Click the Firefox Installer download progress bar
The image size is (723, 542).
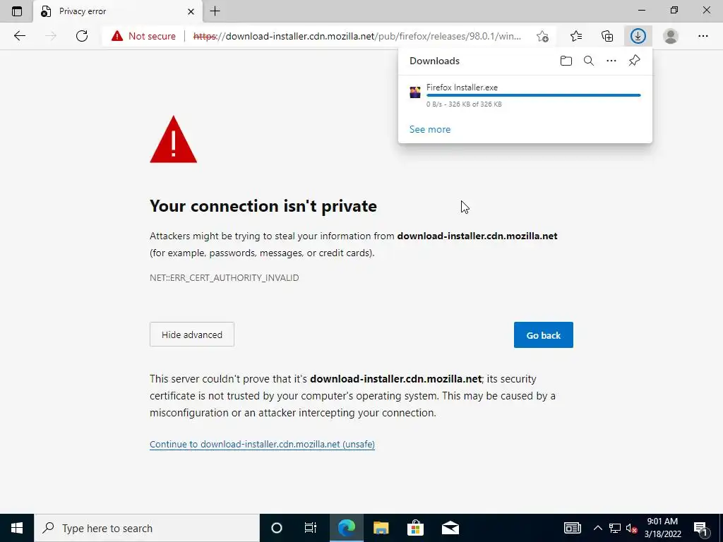tap(534, 95)
